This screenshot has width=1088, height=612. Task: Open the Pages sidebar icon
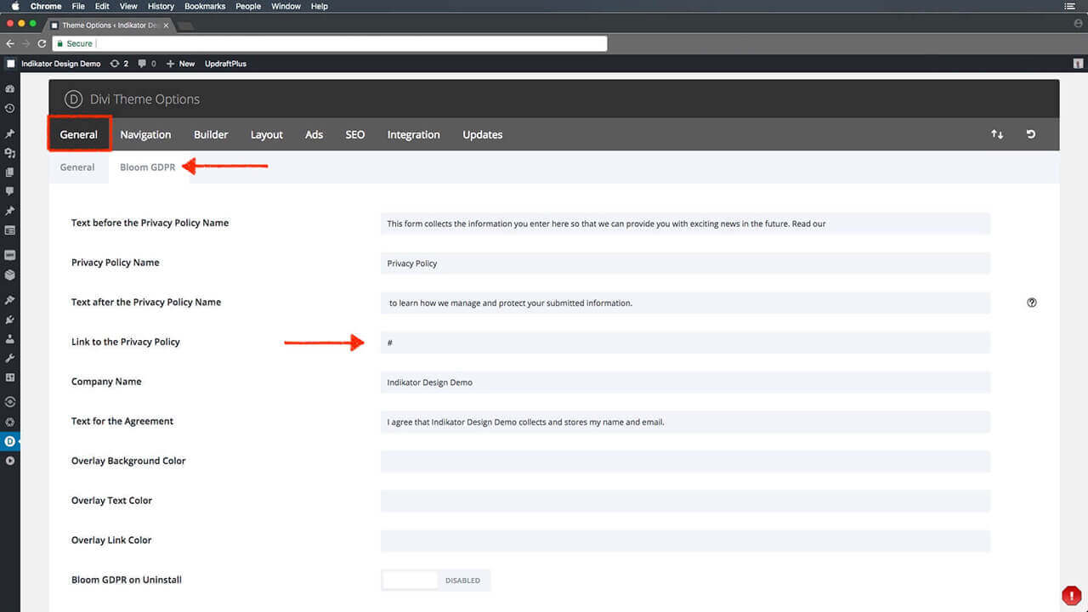click(10, 173)
